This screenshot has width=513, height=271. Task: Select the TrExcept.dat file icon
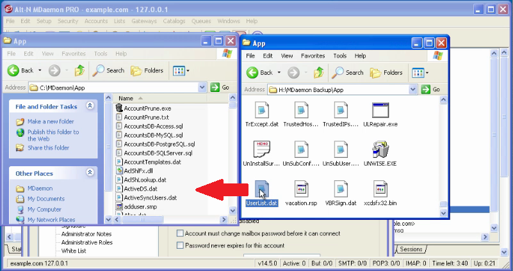[262, 111]
